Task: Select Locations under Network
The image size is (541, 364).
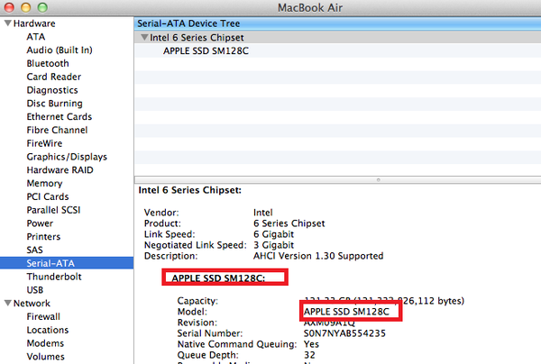Action: click(x=48, y=331)
